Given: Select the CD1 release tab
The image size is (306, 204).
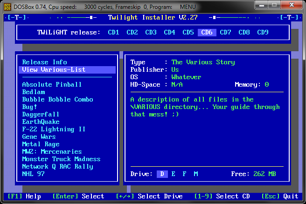Looking at the screenshot, I should point(113,32).
